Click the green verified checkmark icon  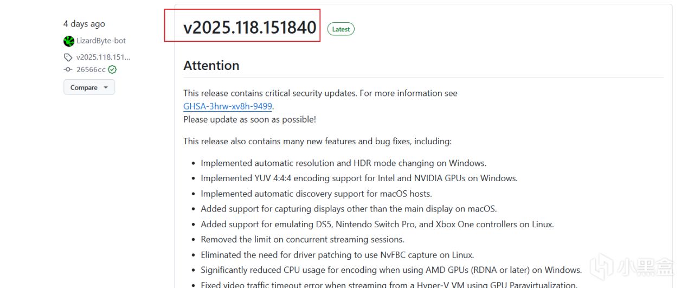tap(112, 69)
